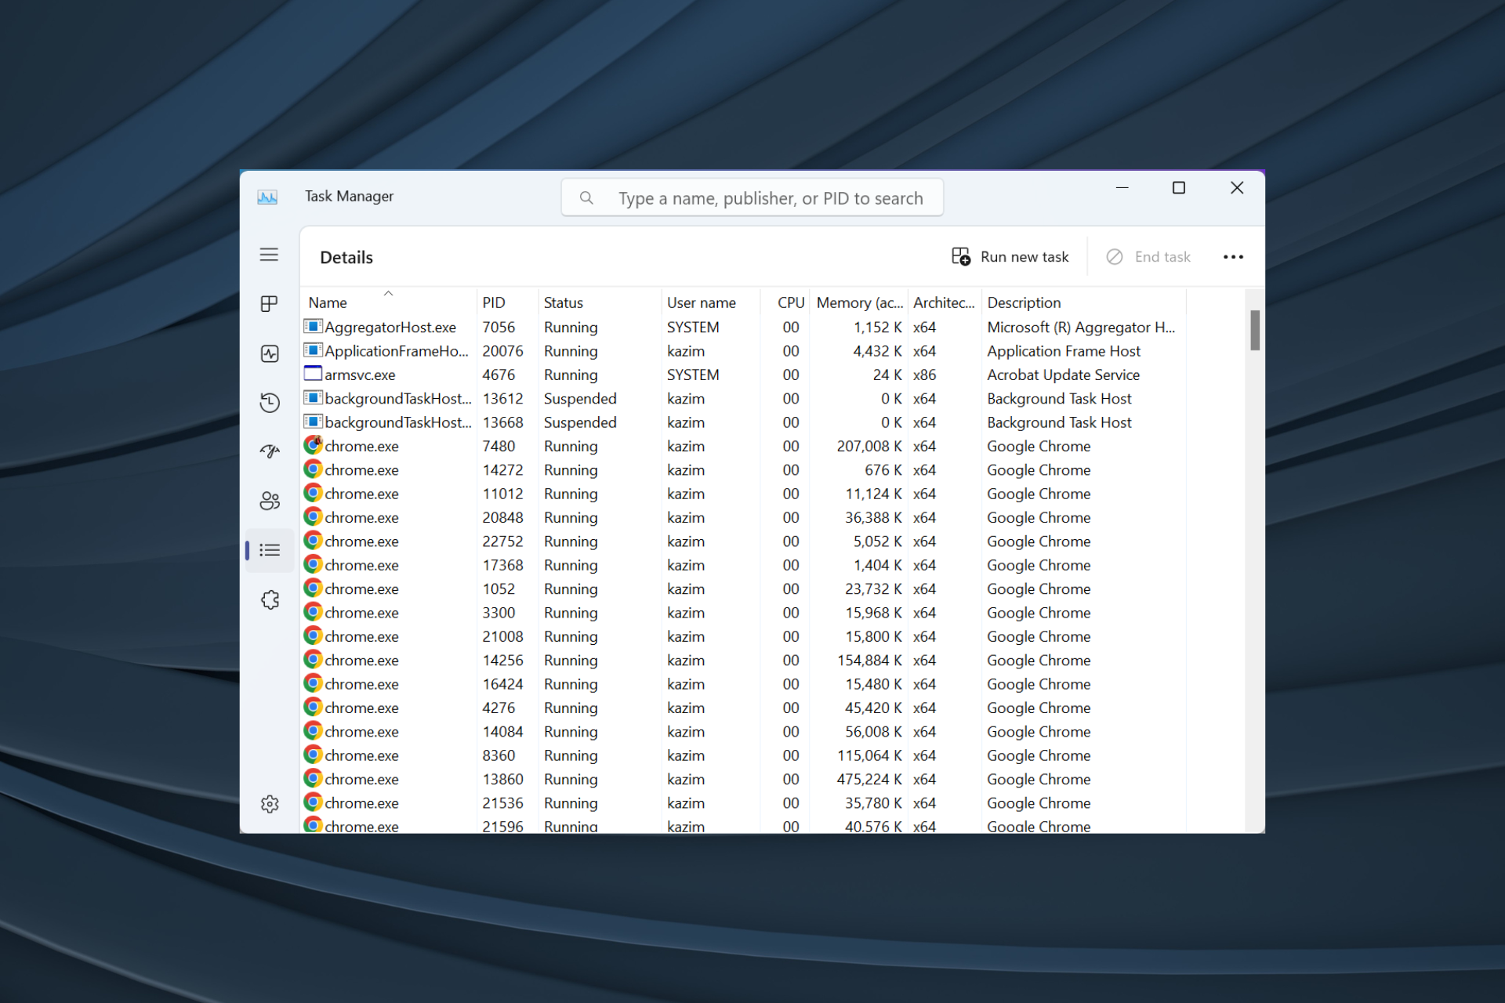Select chrome.exe with PID 14084
The height and width of the screenshot is (1003, 1505).
(361, 732)
